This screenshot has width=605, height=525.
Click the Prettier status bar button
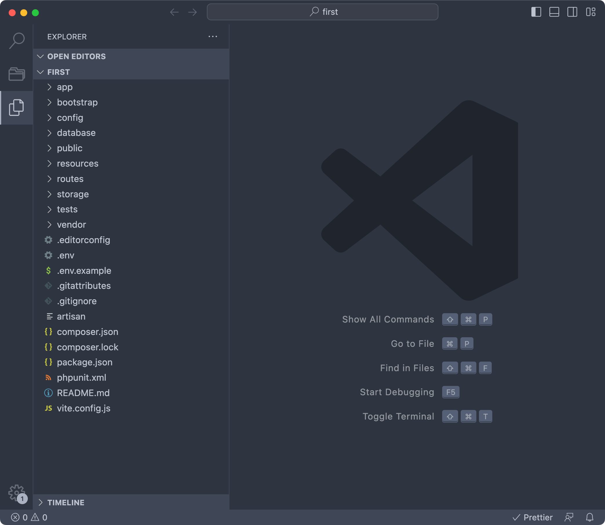[x=533, y=517]
